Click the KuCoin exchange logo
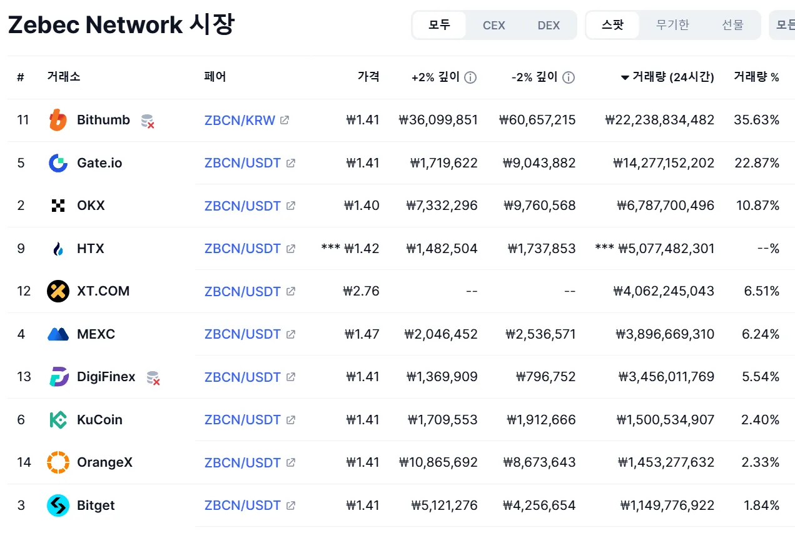Image resolution: width=795 pixels, height=533 pixels. point(58,420)
